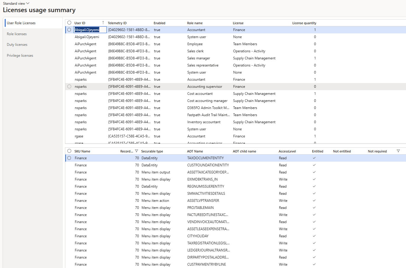Toggle select-all circle in SKU Name header
Viewport: 406px width, 268px height.
(69, 151)
